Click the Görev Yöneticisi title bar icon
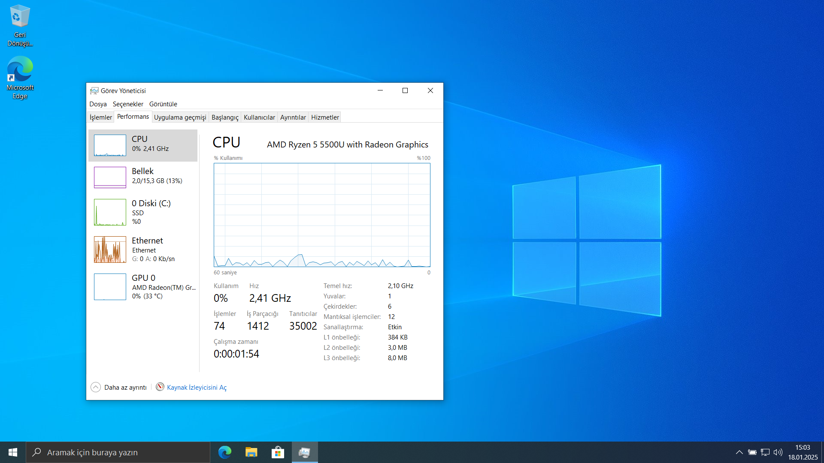 [94, 90]
